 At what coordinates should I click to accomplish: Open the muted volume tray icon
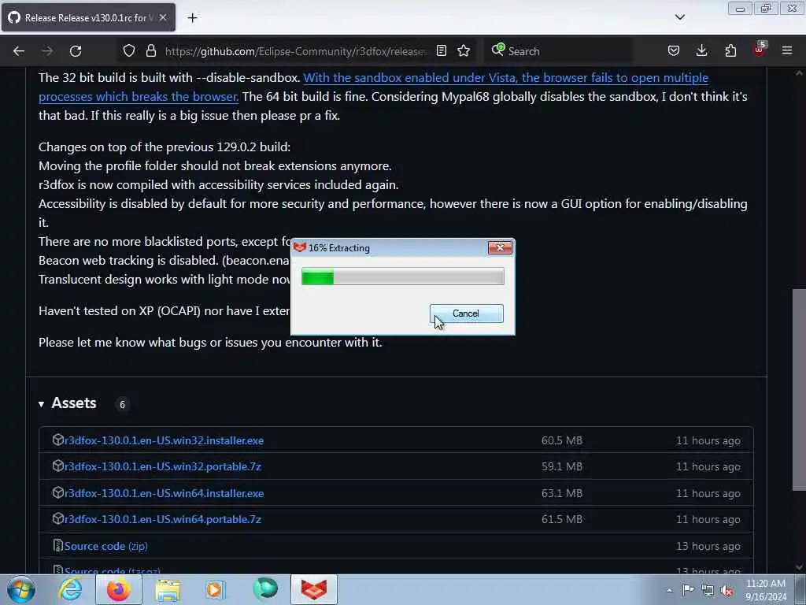click(727, 590)
